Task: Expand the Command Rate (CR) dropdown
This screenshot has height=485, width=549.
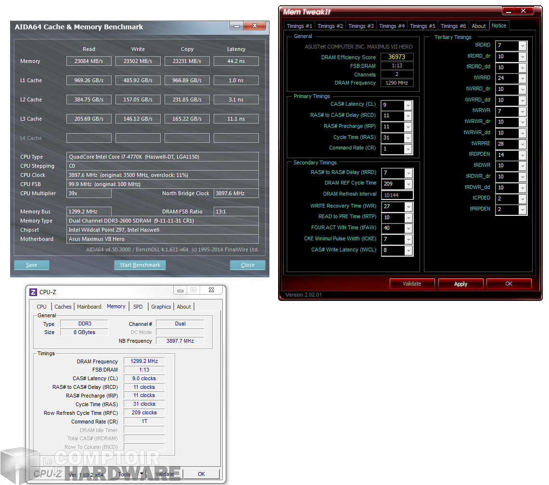Action: click(408, 149)
